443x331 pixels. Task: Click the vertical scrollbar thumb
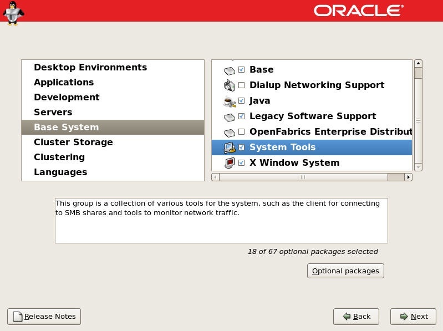[418, 121]
